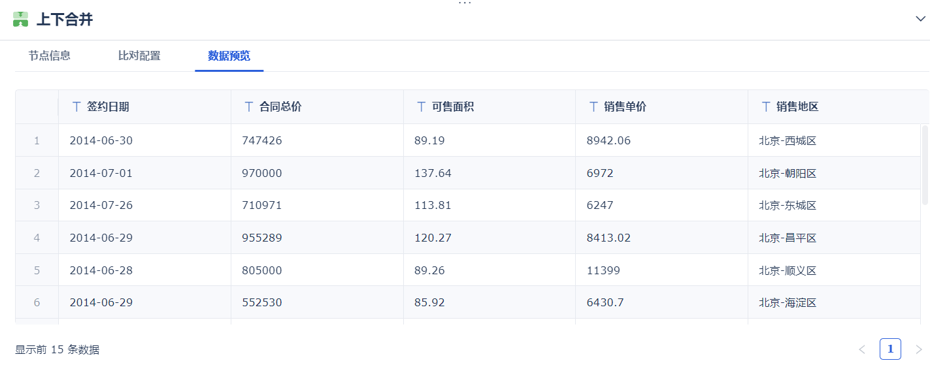
Task: Click row number 3 cell
Action: [37, 205]
